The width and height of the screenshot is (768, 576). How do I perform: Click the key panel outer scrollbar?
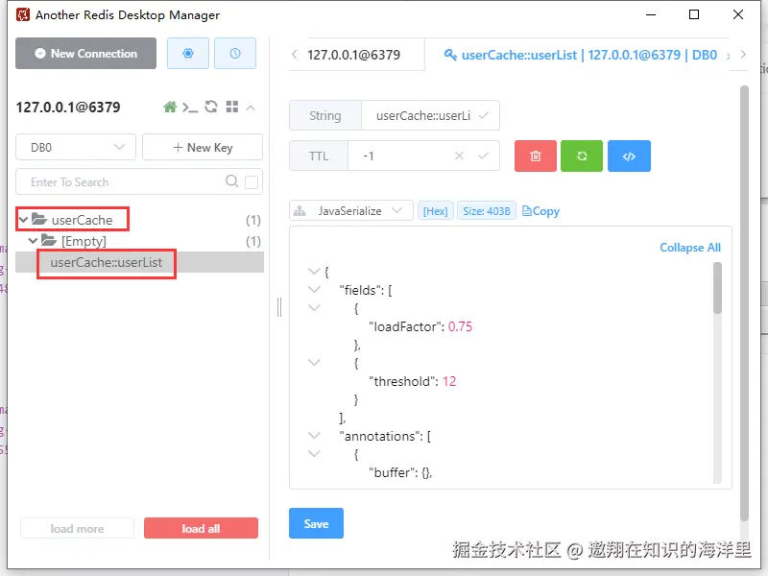click(744, 303)
